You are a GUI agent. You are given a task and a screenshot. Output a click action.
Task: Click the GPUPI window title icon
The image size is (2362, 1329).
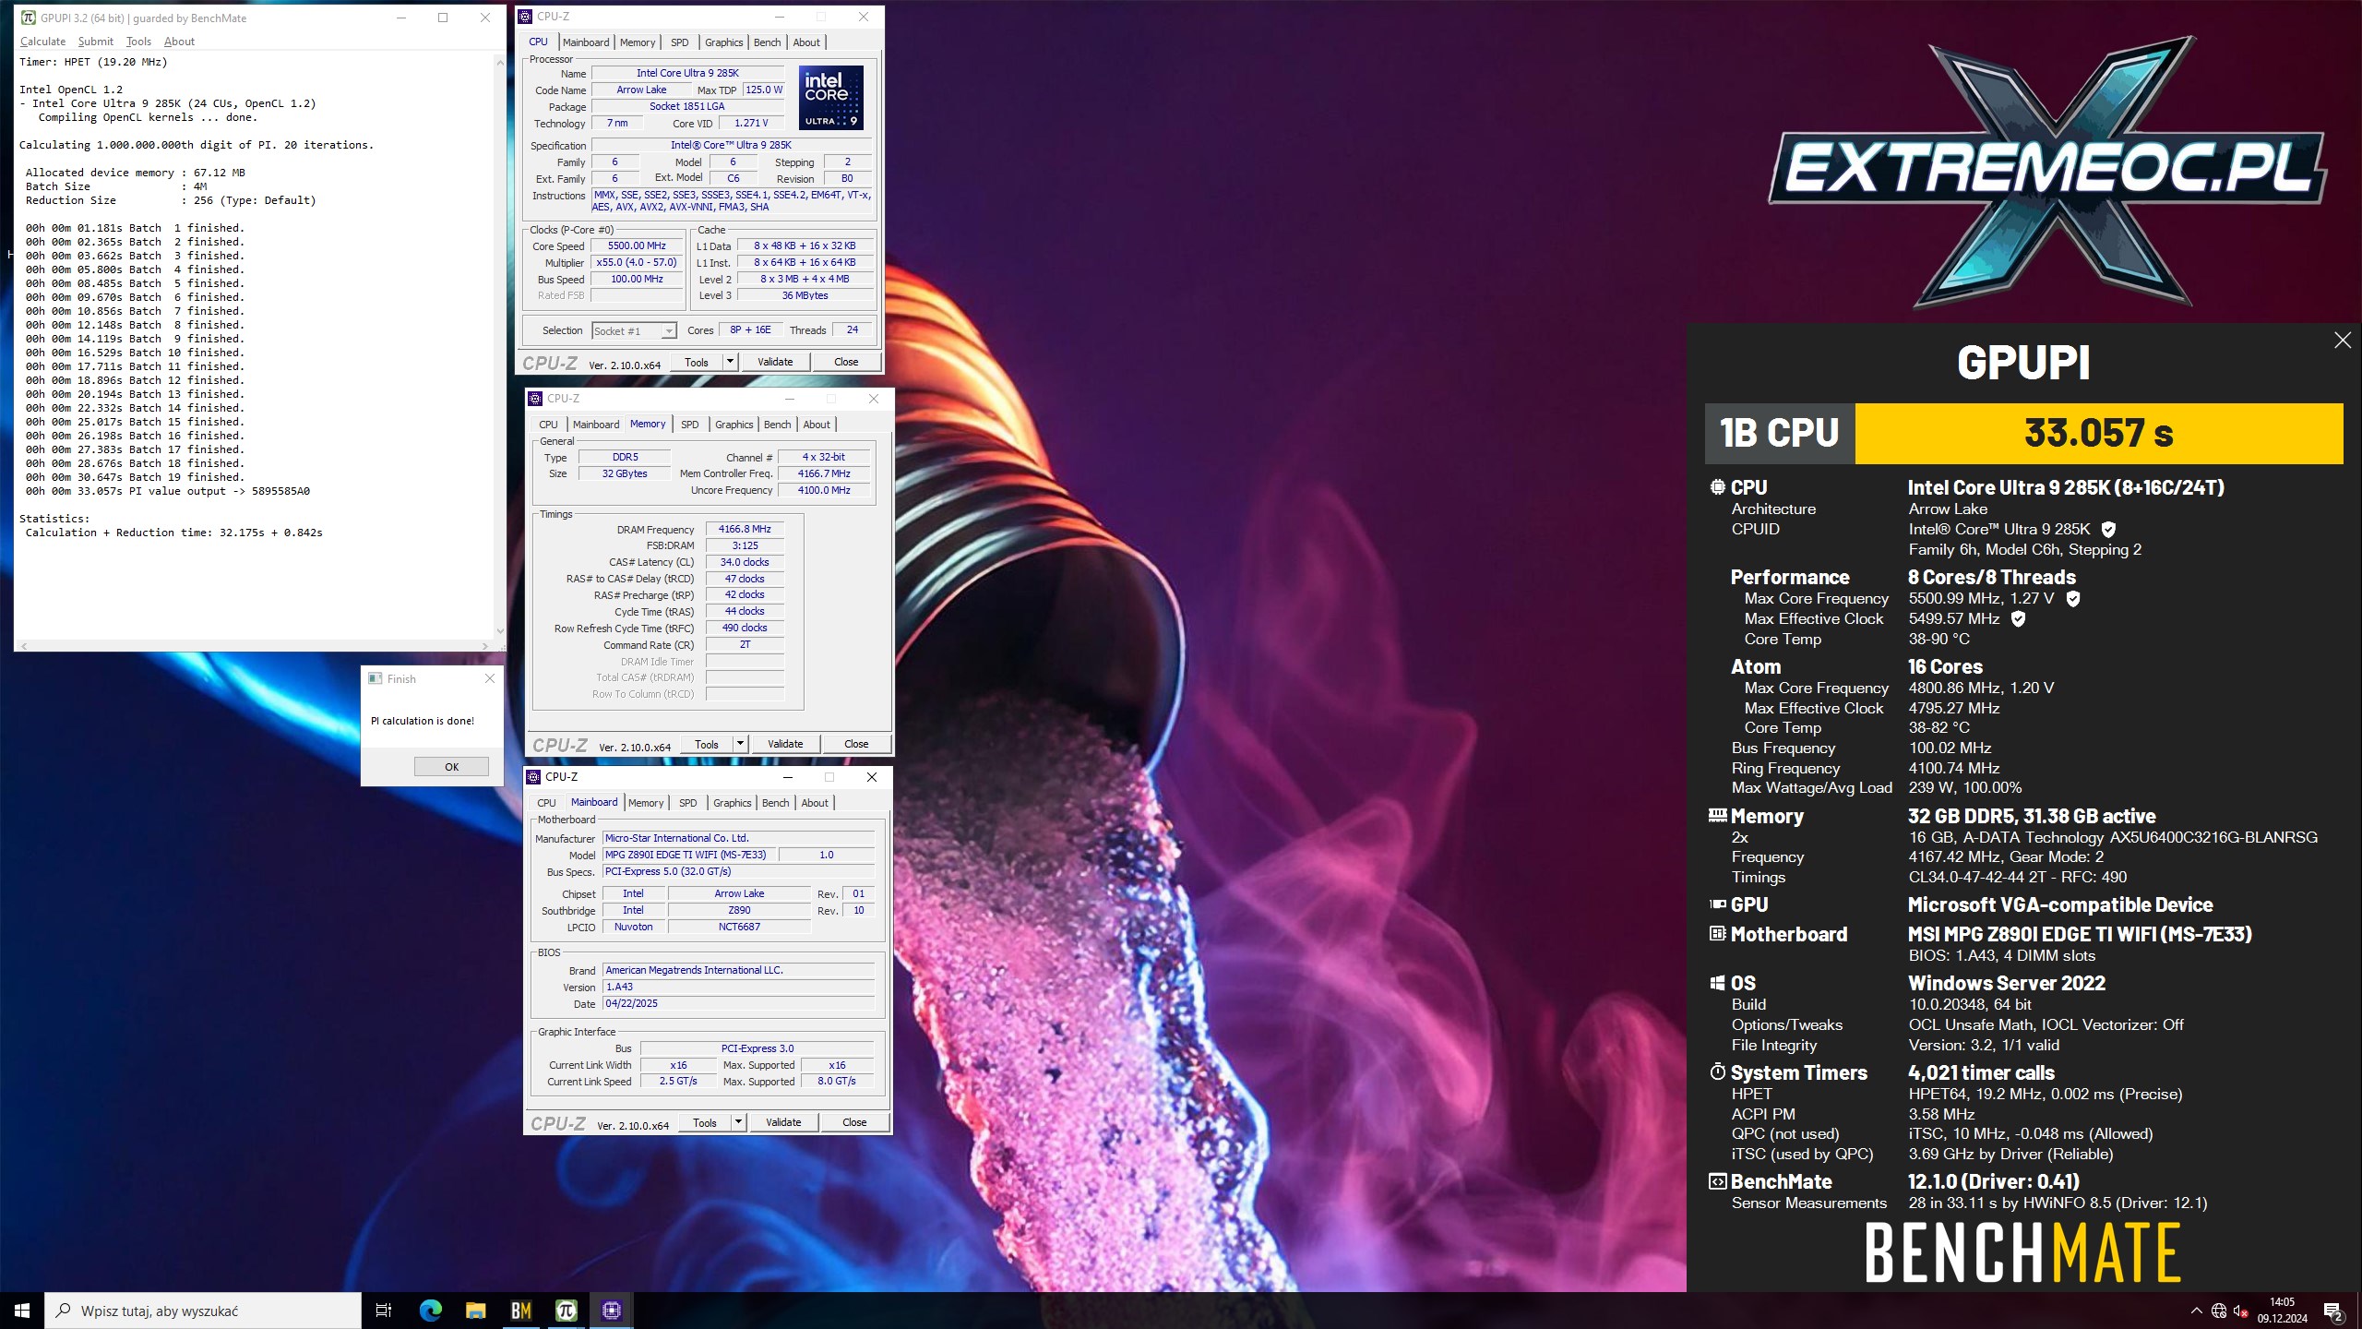coord(29,18)
